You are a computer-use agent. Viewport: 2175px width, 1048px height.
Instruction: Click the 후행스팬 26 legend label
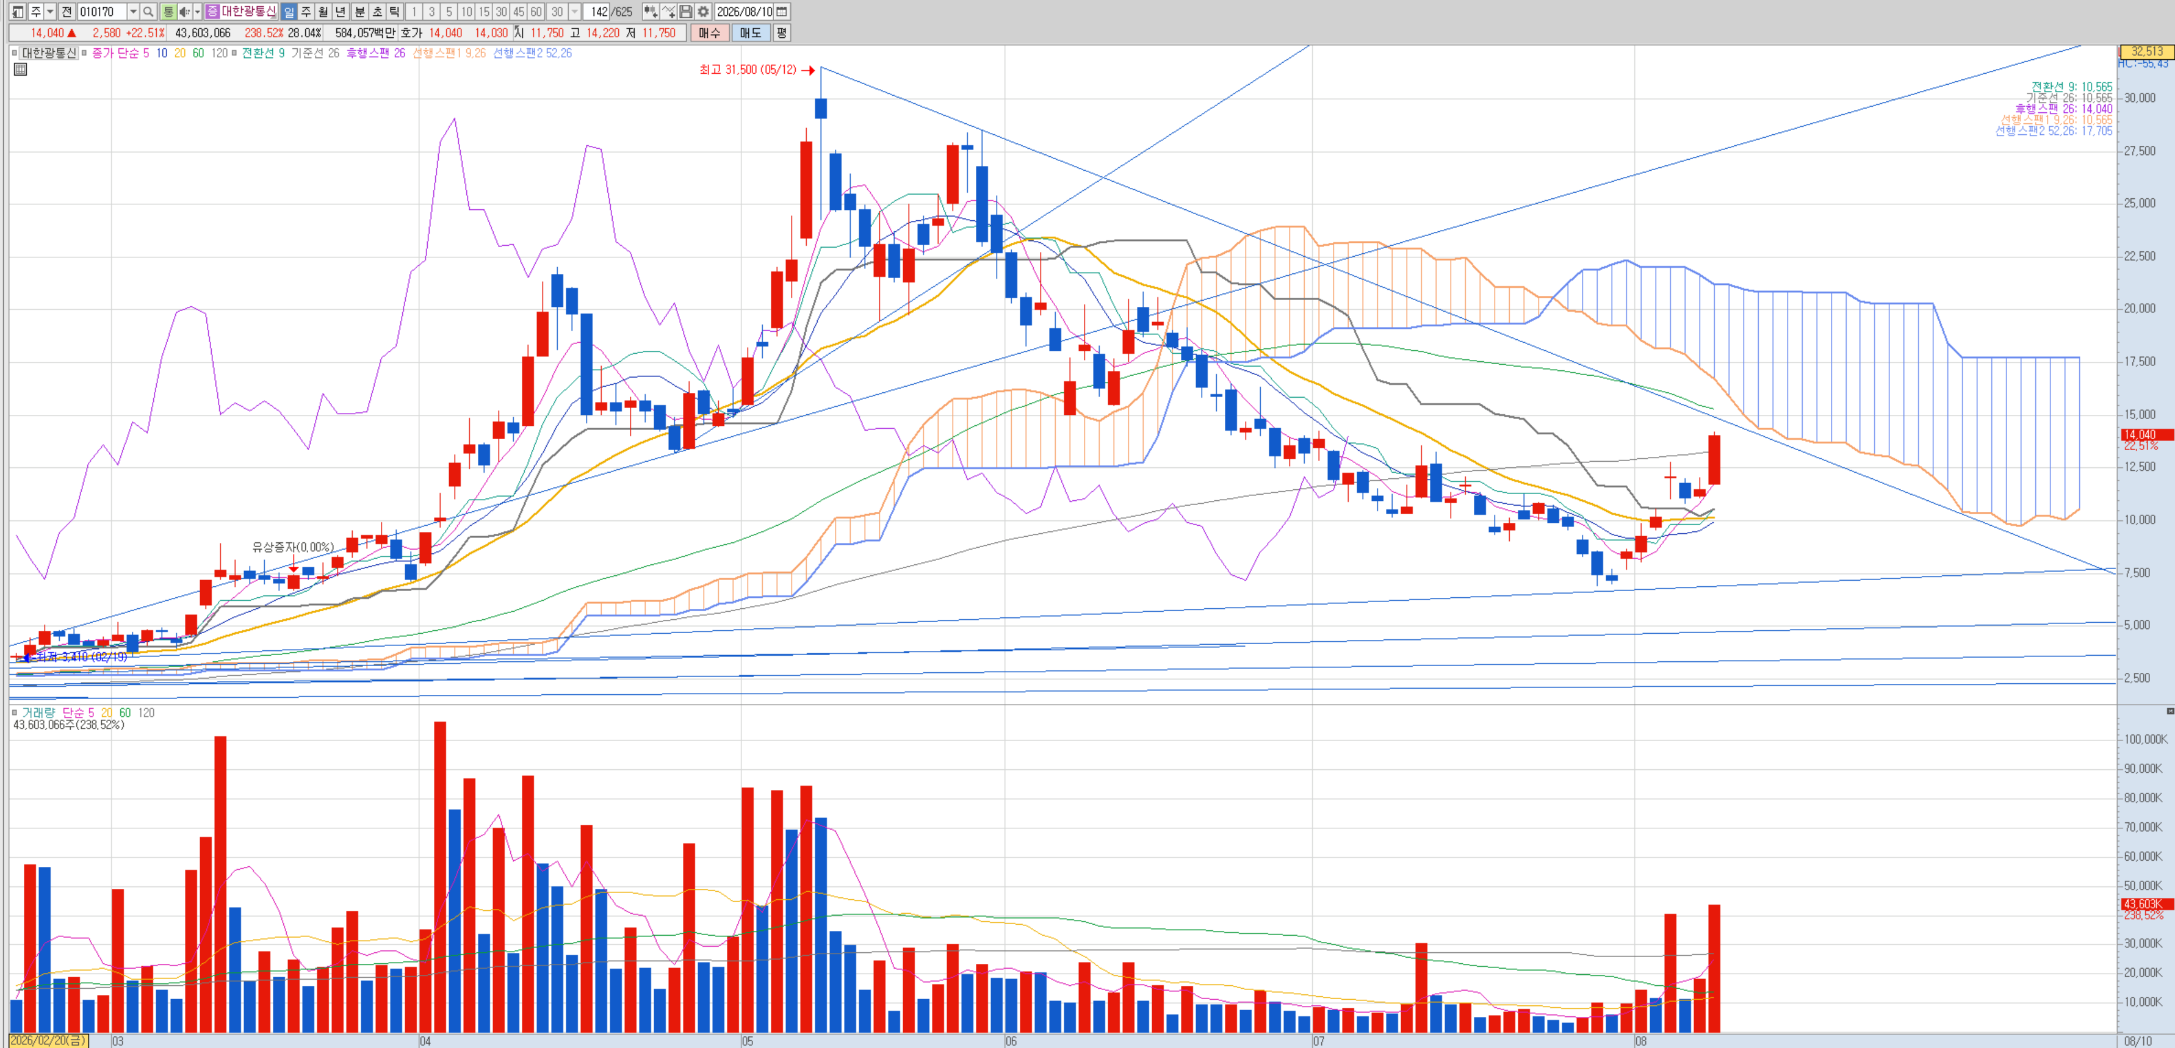(376, 53)
